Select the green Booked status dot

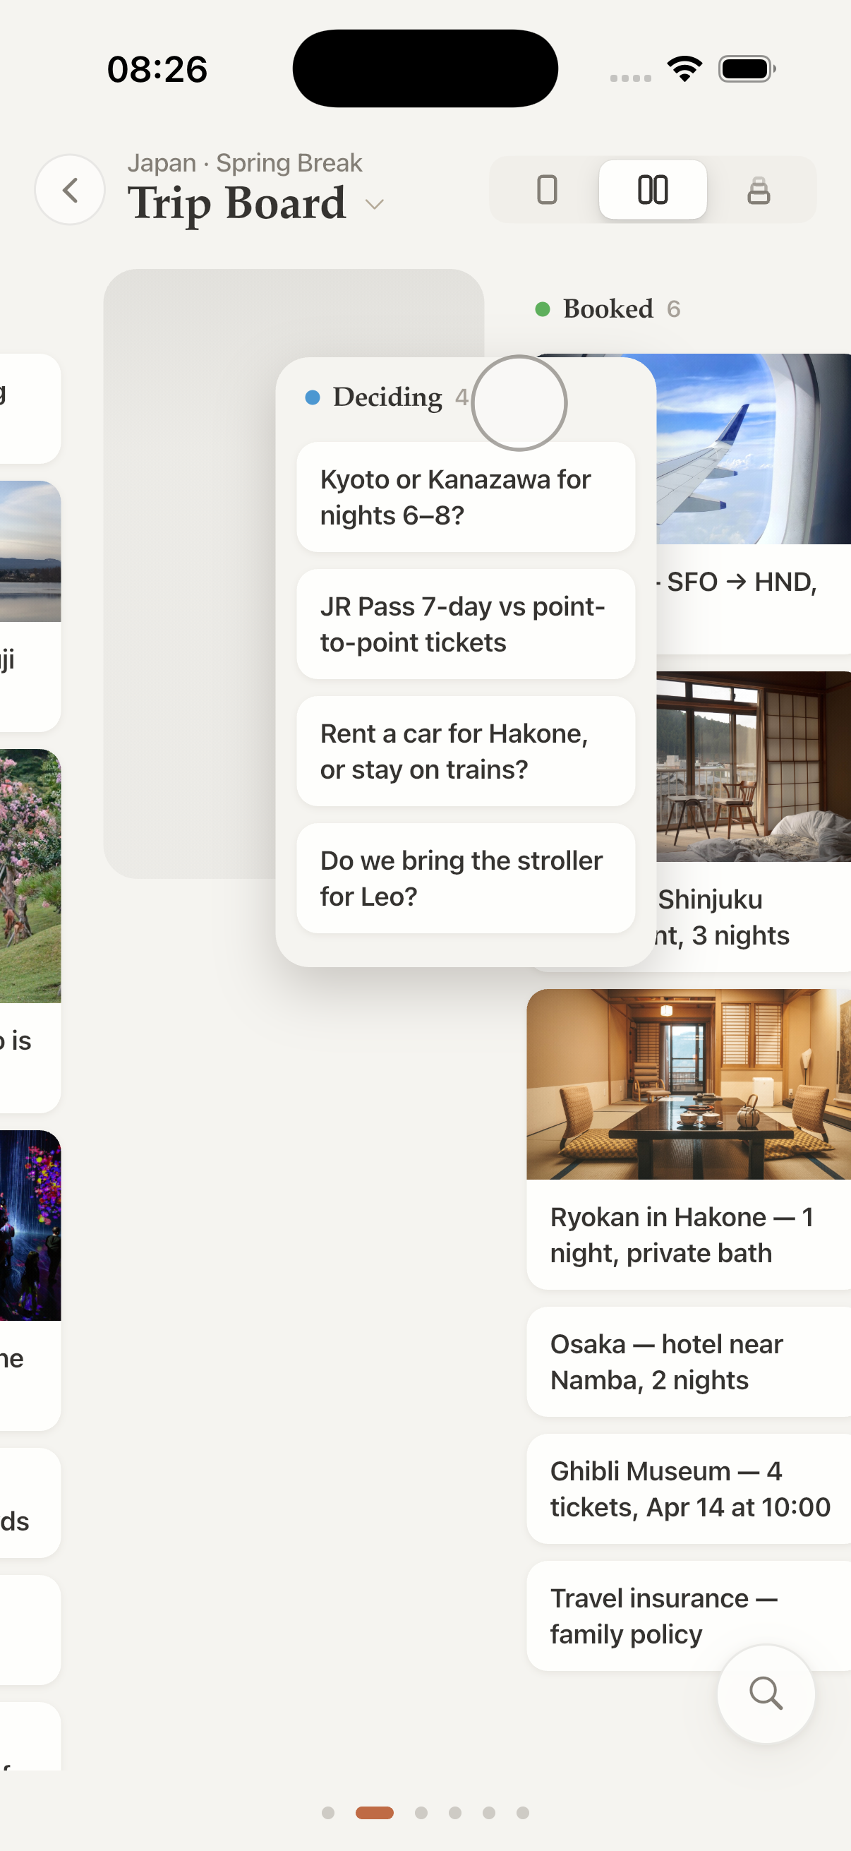(543, 310)
